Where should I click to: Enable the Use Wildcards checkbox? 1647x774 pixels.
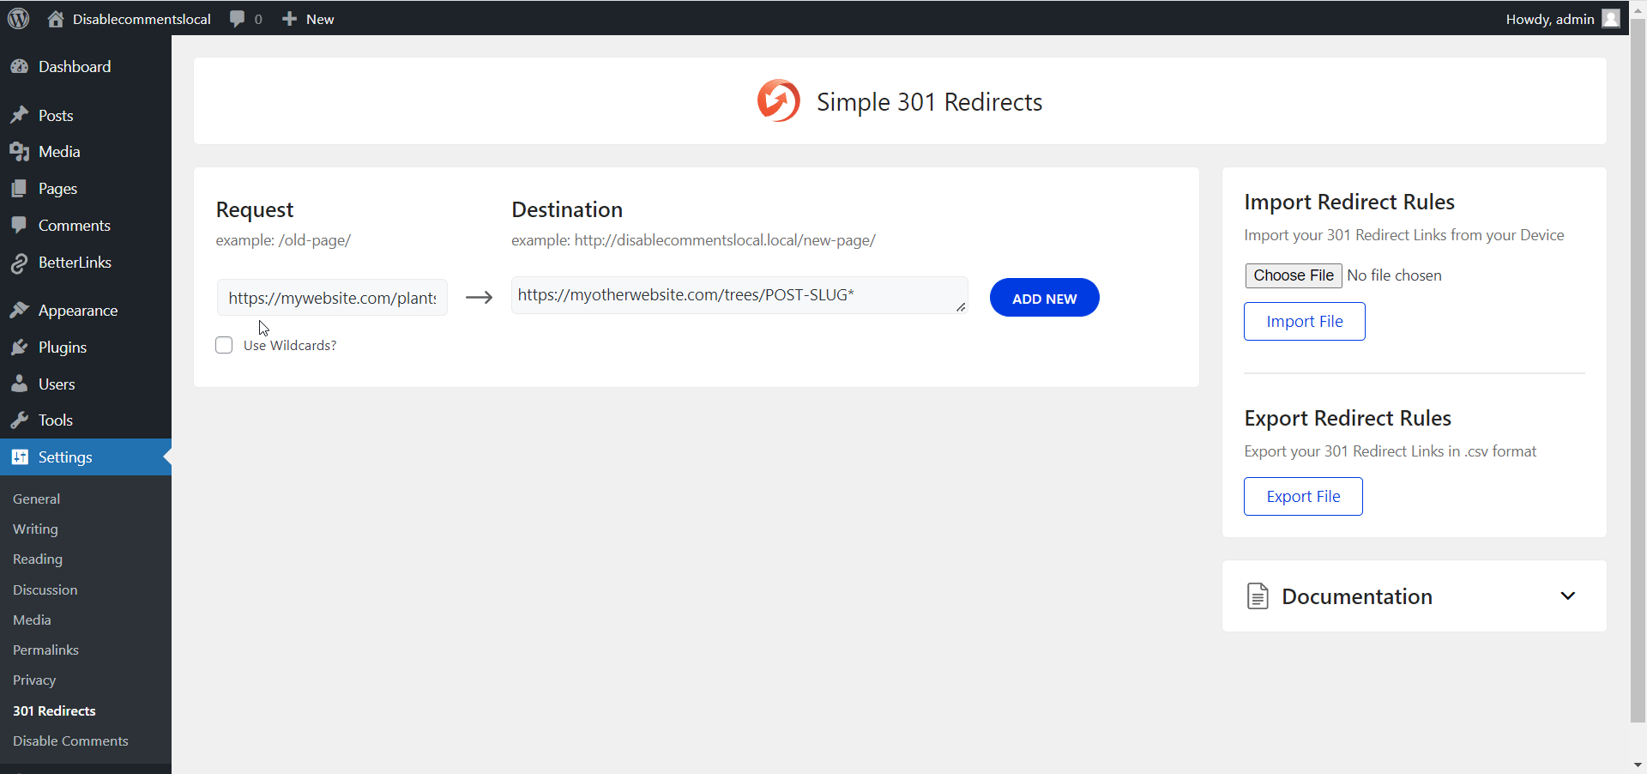(224, 345)
